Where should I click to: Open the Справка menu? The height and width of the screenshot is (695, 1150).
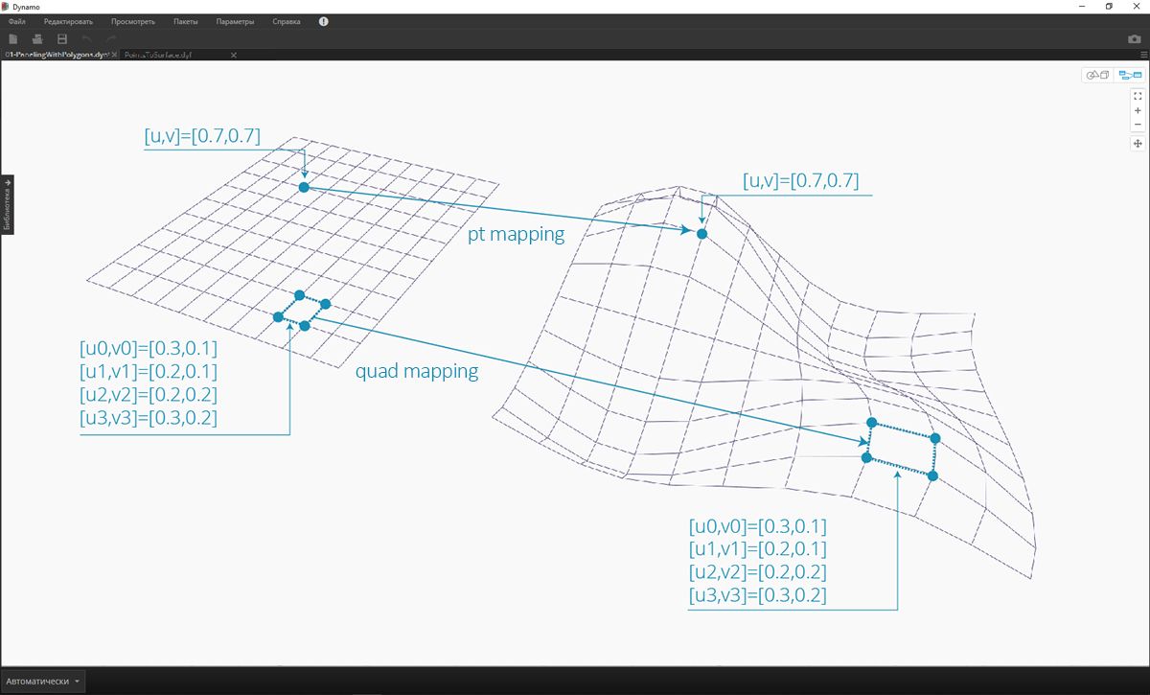(286, 21)
